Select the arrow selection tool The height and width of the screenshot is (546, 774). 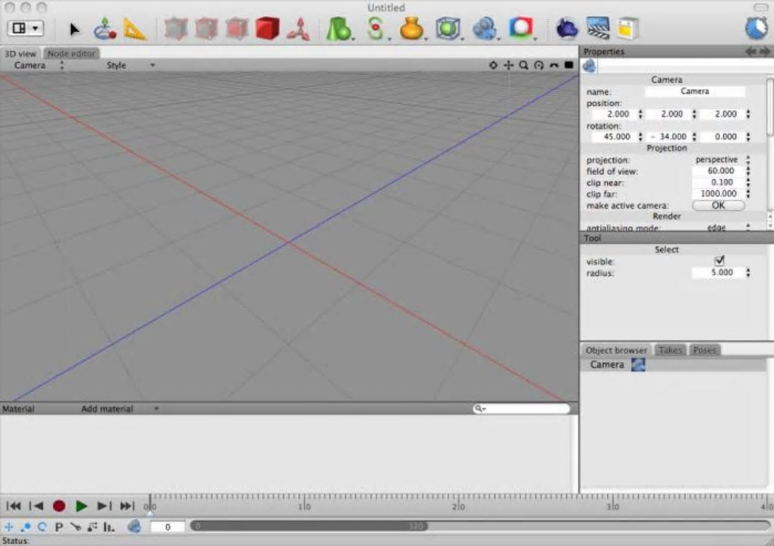coord(74,30)
